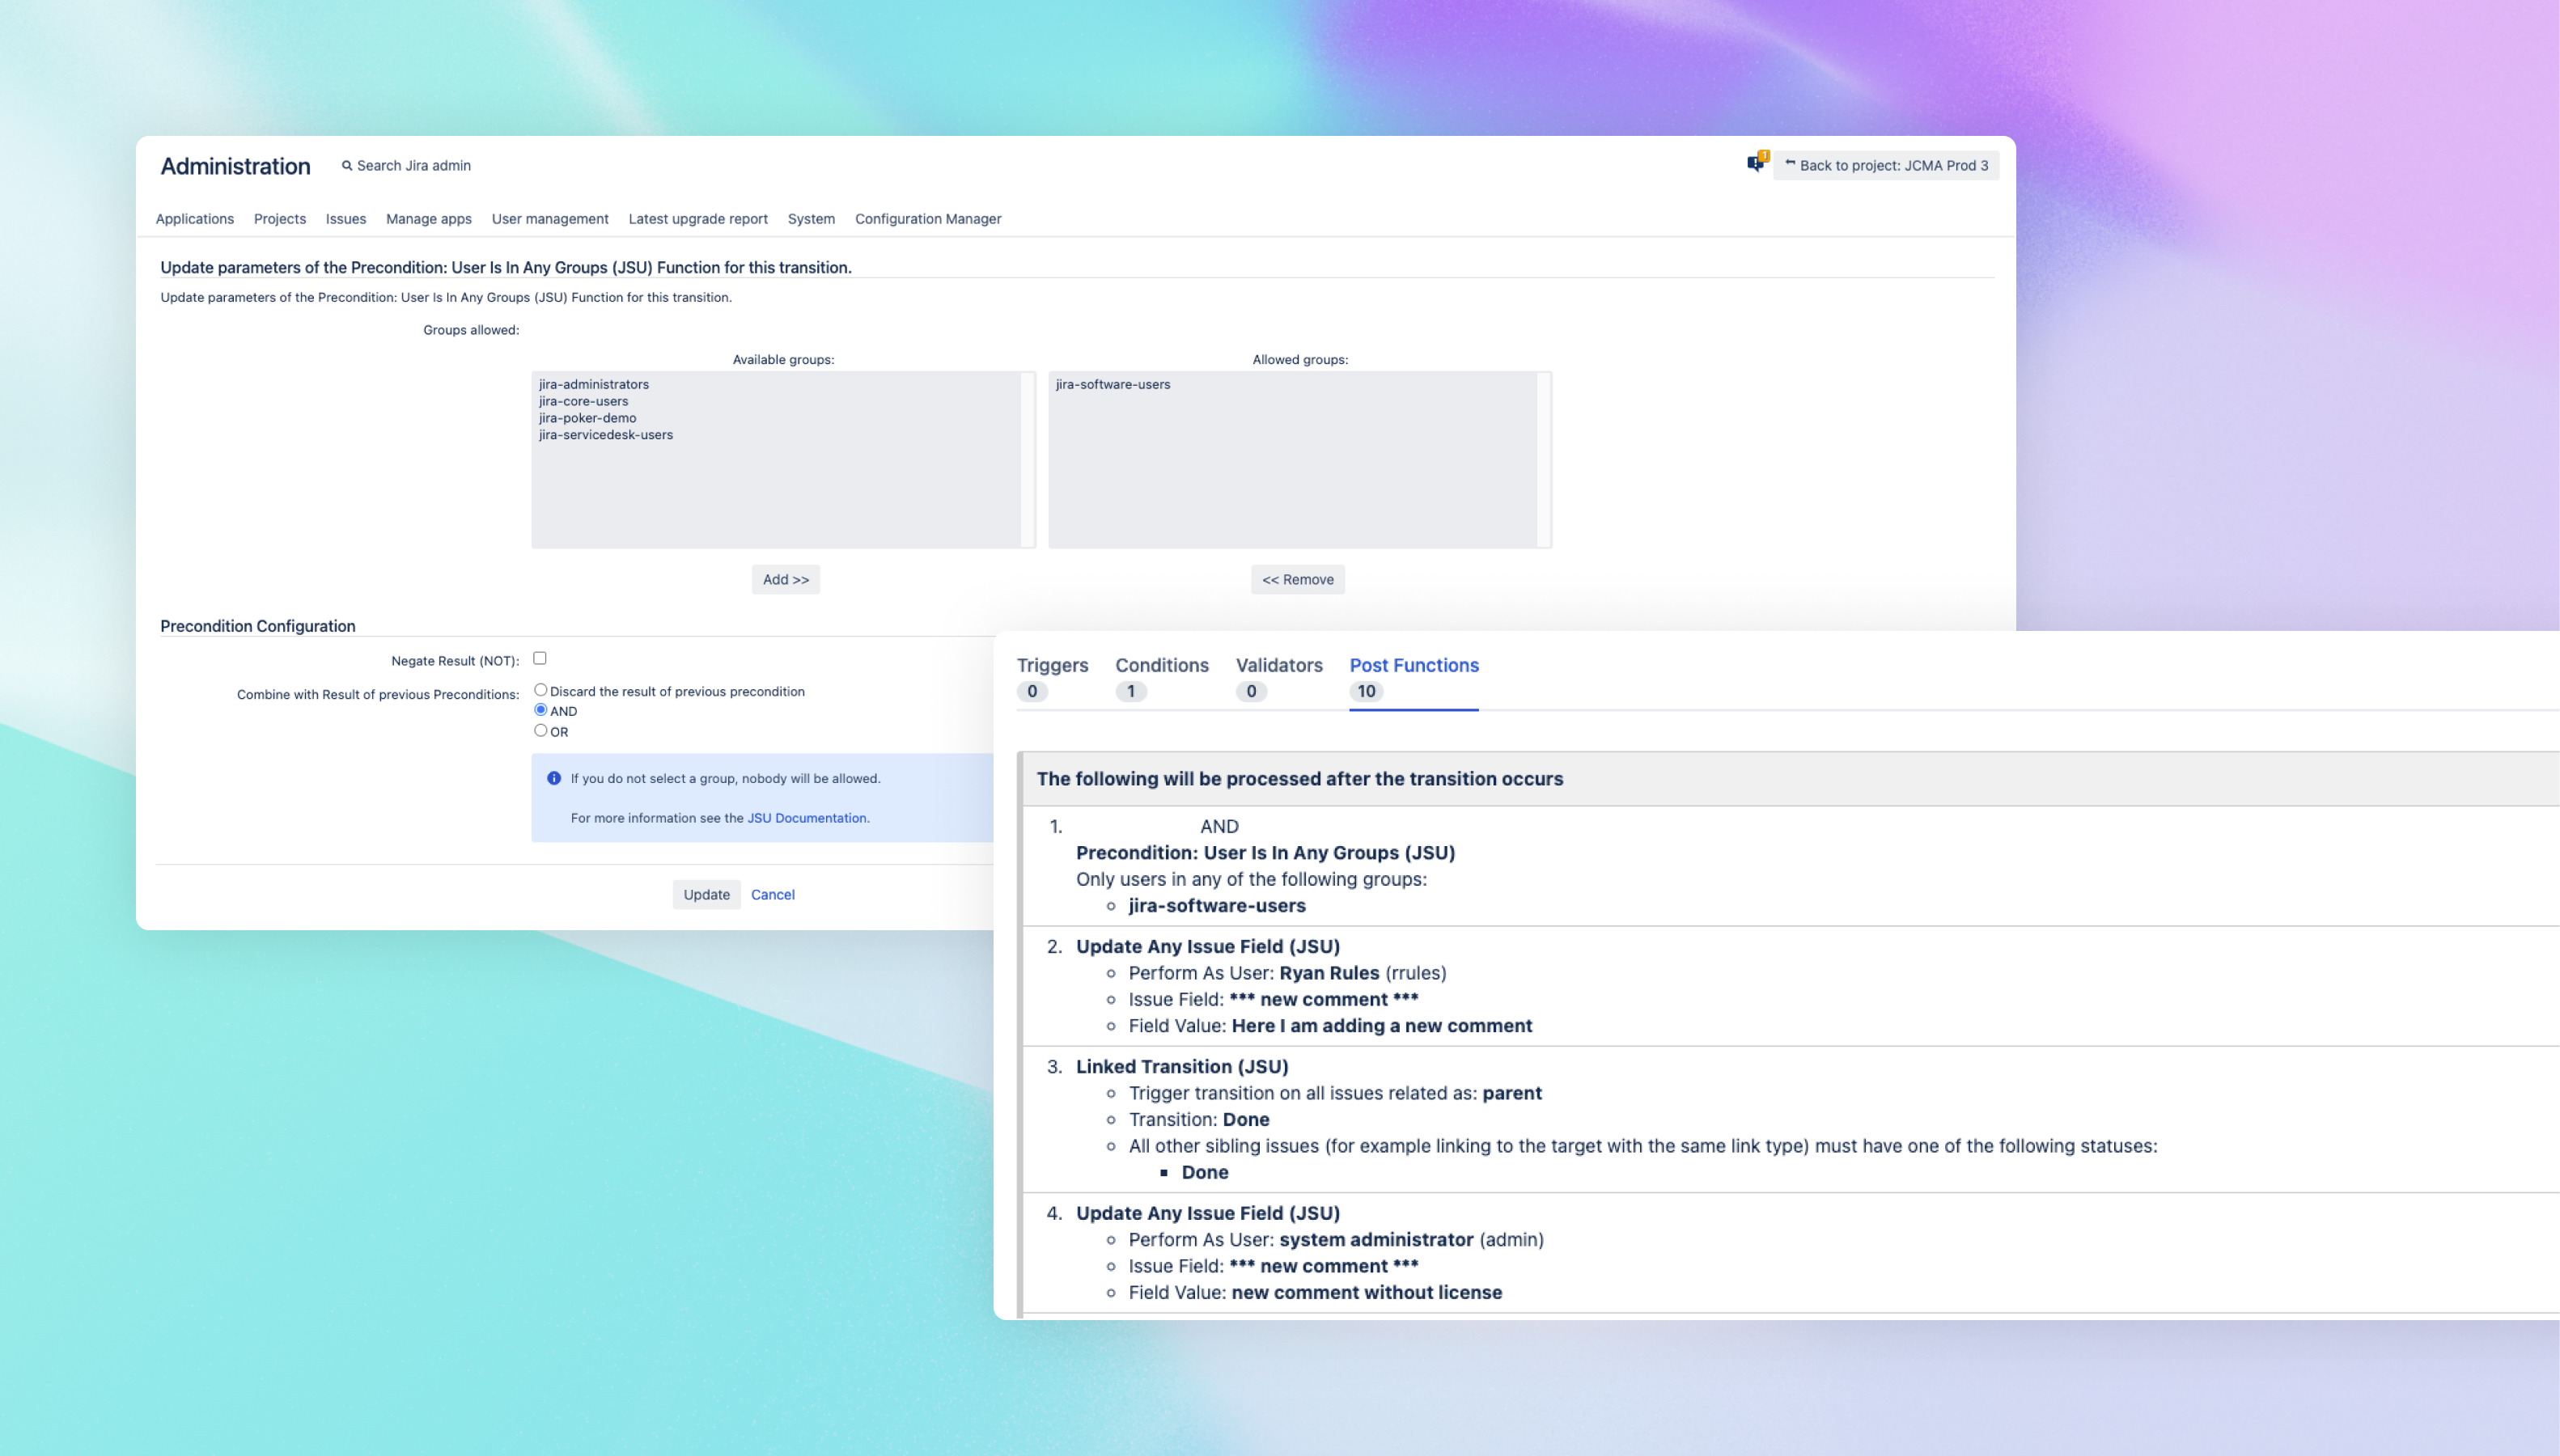Screen dimensions: 2560x1456
Task: Switch to the Conditions tab
Action: [1161, 666]
